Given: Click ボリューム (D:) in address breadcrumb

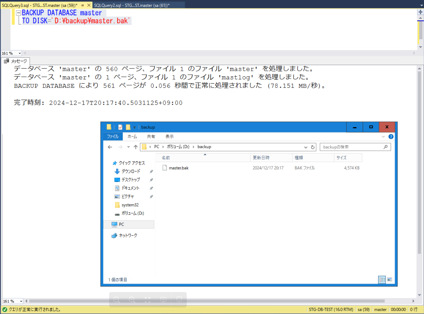Looking at the screenshot, I should pyautogui.click(x=178, y=147).
